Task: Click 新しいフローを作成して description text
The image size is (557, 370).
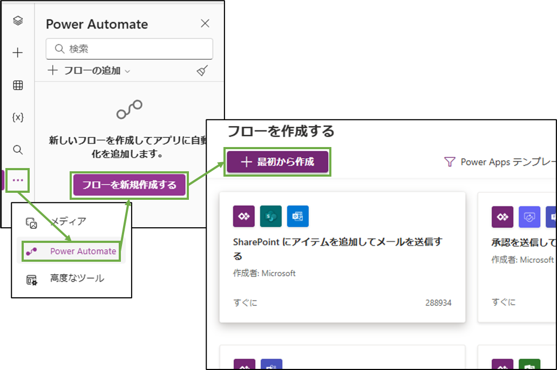Action: [x=127, y=147]
